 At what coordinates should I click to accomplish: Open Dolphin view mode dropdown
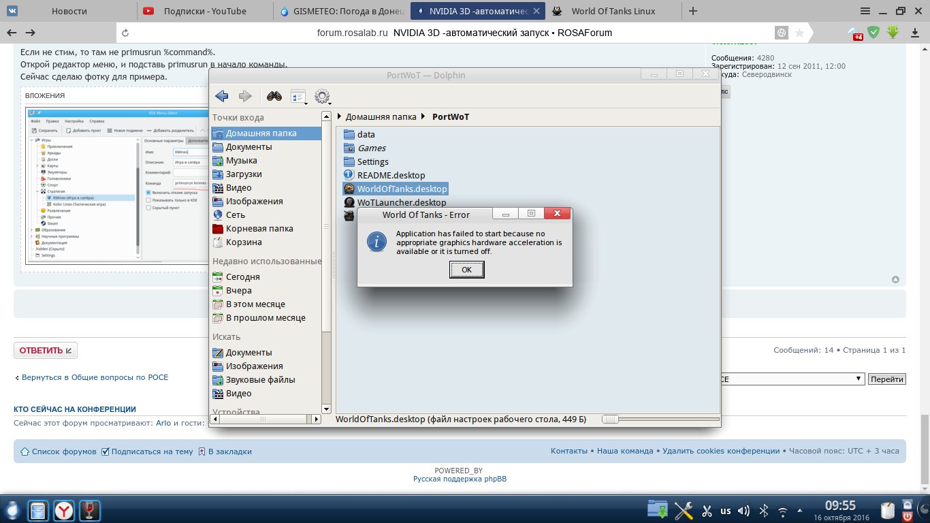coord(299,97)
